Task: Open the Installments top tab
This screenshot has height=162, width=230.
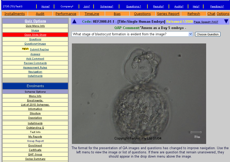Action: click(x=15, y=14)
